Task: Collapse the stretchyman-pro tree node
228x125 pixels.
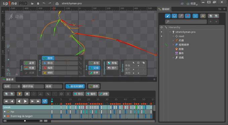Action: pos(170,32)
